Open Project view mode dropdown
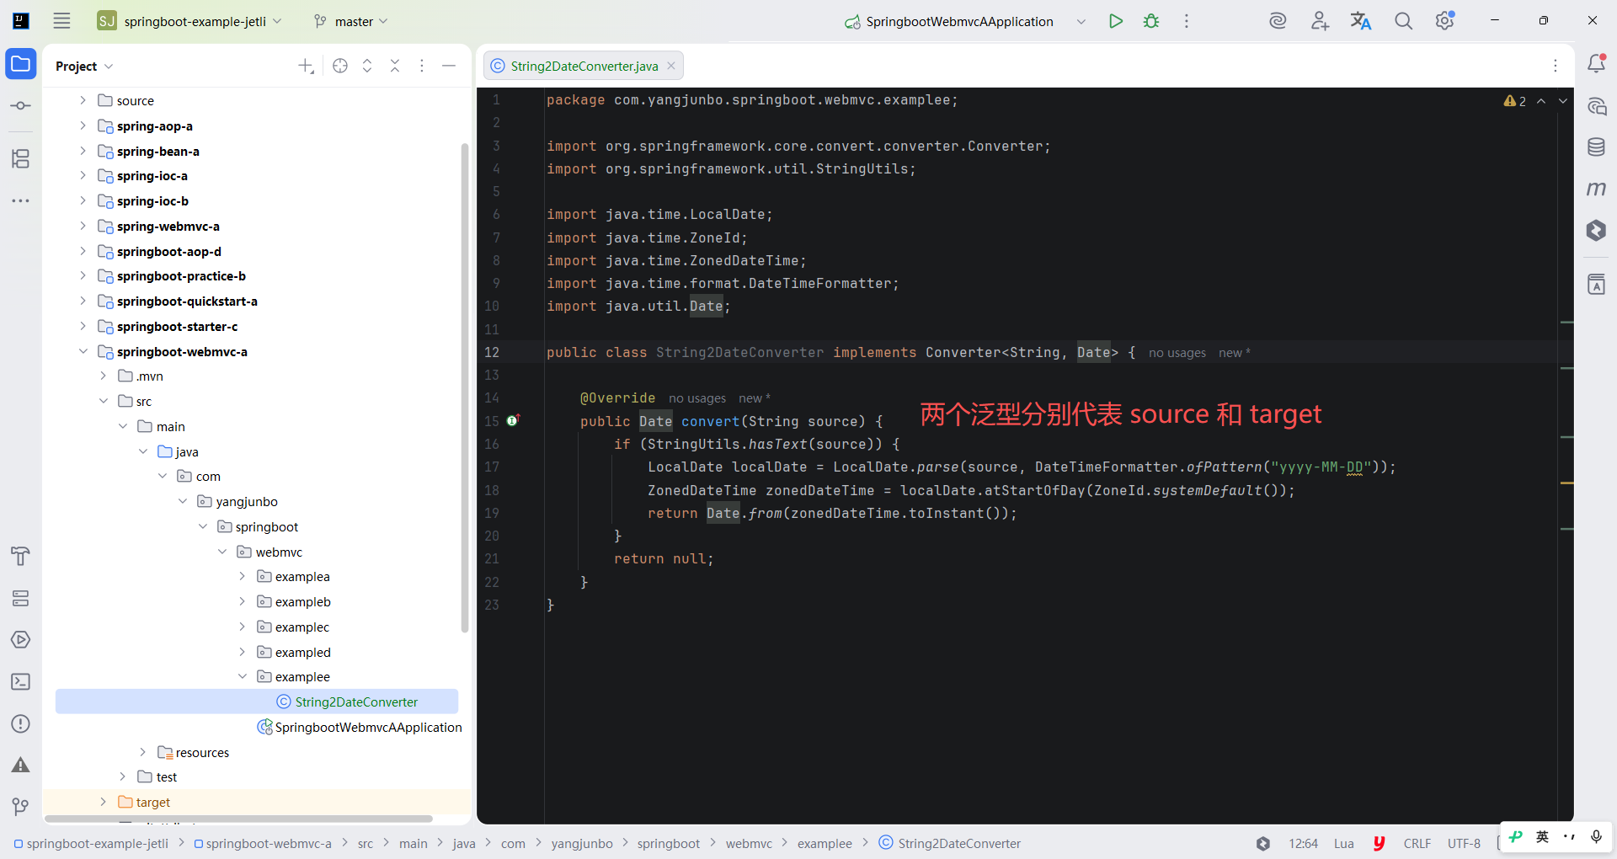1617x859 pixels. pos(84,66)
